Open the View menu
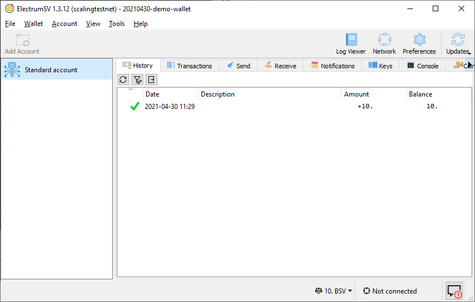 (93, 24)
